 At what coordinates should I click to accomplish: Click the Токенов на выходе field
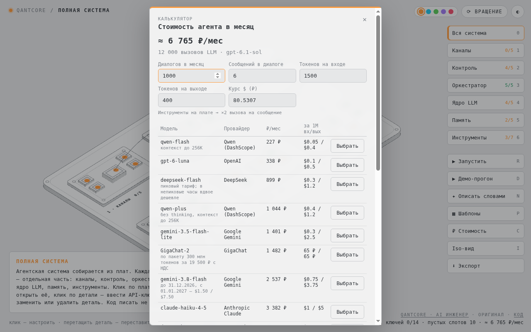192,100
